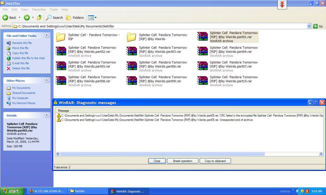
Task: Click Copy to clipboard button
Action: (215, 161)
